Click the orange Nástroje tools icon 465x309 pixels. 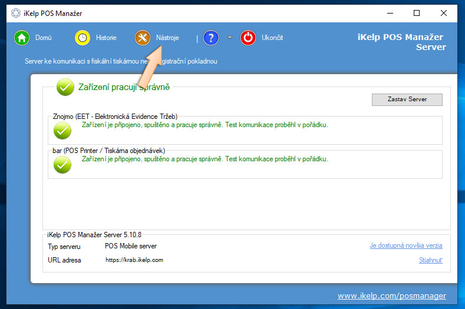(x=143, y=38)
